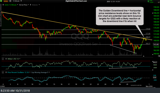Click date label 23 on time axis
Viewport: 160px width, 93px height.
[98, 84]
